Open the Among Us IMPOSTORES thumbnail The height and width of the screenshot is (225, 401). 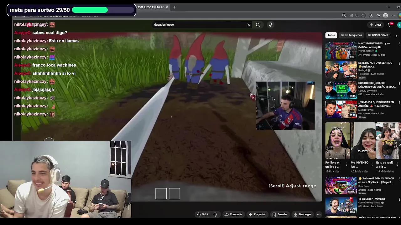point(341,50)
